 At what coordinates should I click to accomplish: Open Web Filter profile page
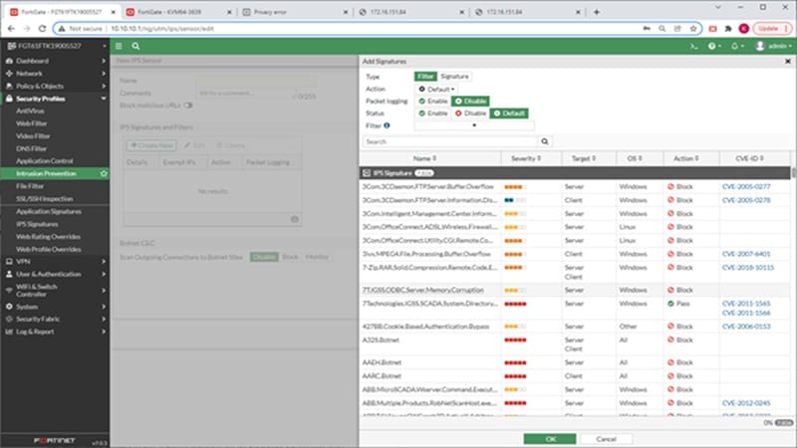[32, 123]
